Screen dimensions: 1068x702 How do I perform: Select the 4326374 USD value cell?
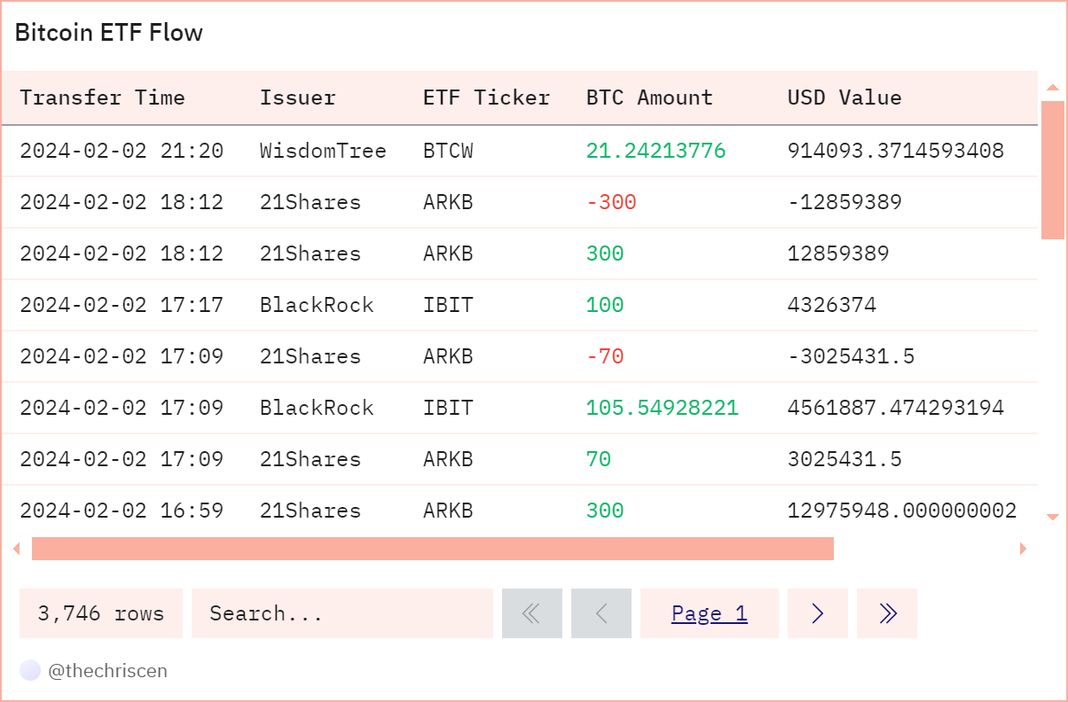(832, 305)
